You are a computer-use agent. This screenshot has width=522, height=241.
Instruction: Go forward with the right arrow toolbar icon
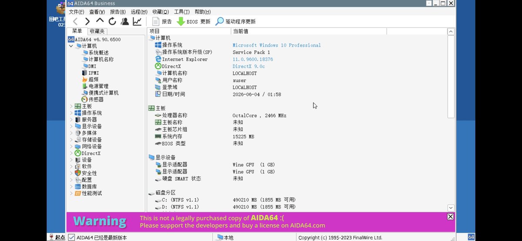87,21
